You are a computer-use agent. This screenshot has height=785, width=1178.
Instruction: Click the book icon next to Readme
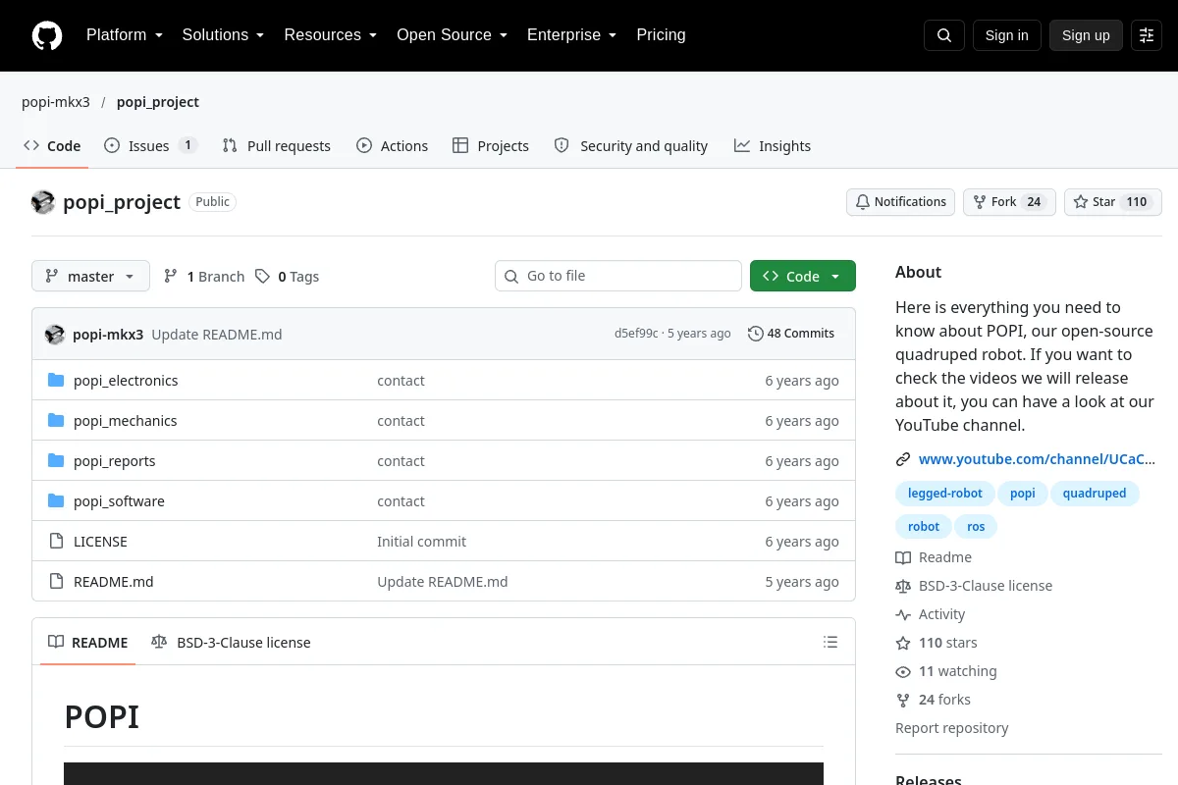[x=903, y=557]
